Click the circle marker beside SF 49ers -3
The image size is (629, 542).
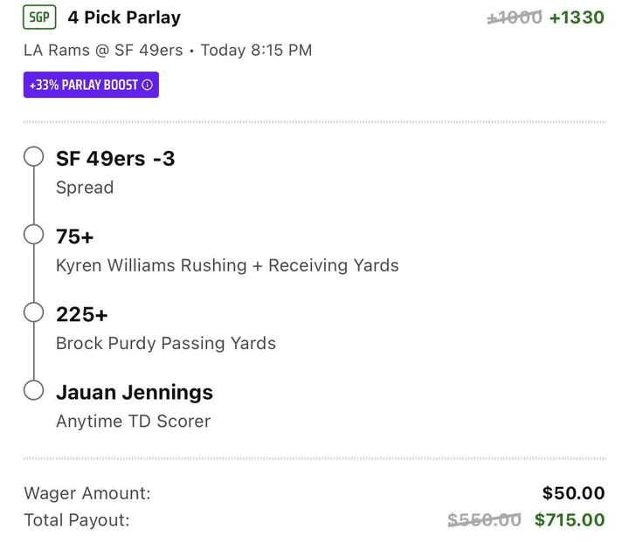[34, 157]
